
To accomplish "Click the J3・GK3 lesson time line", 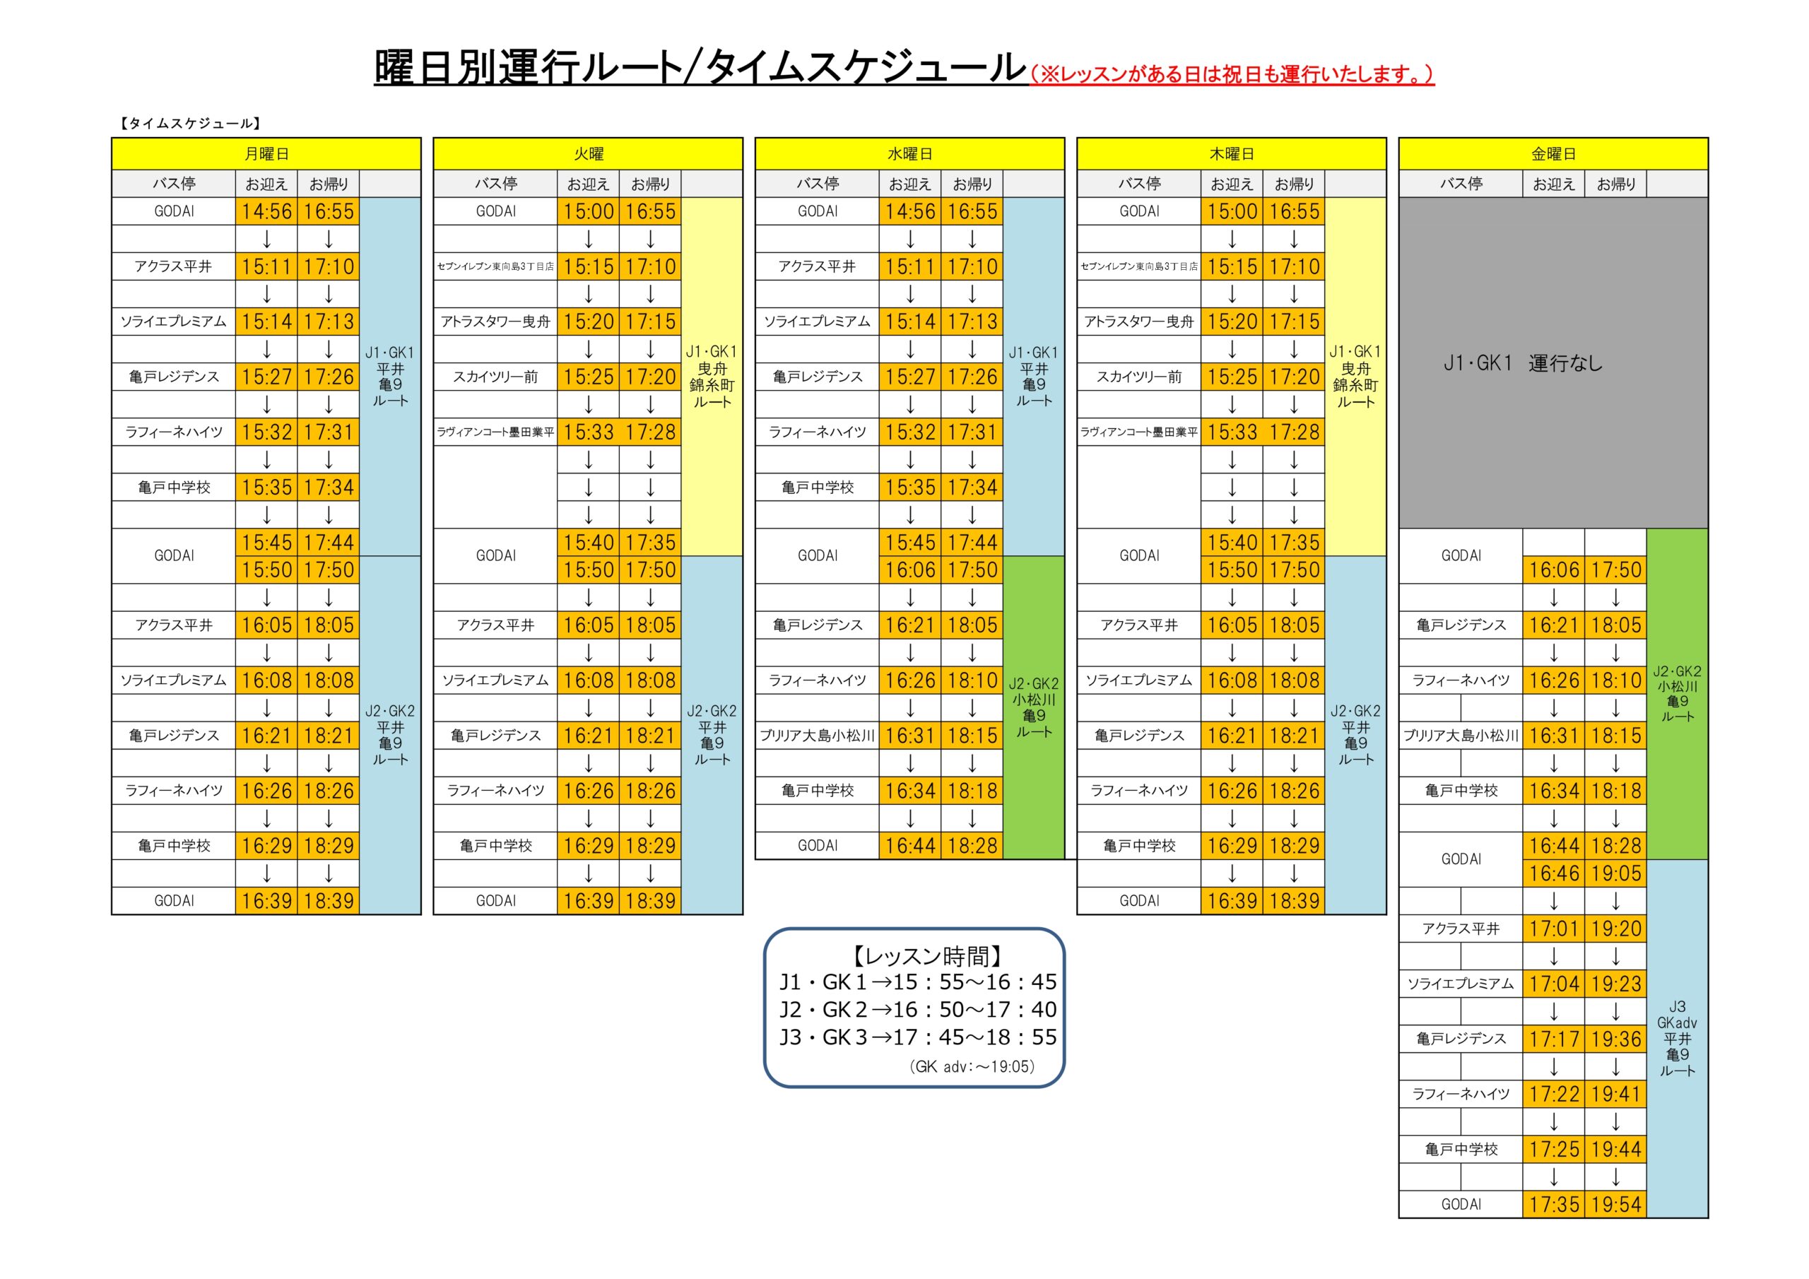I will coord(918,1037).
